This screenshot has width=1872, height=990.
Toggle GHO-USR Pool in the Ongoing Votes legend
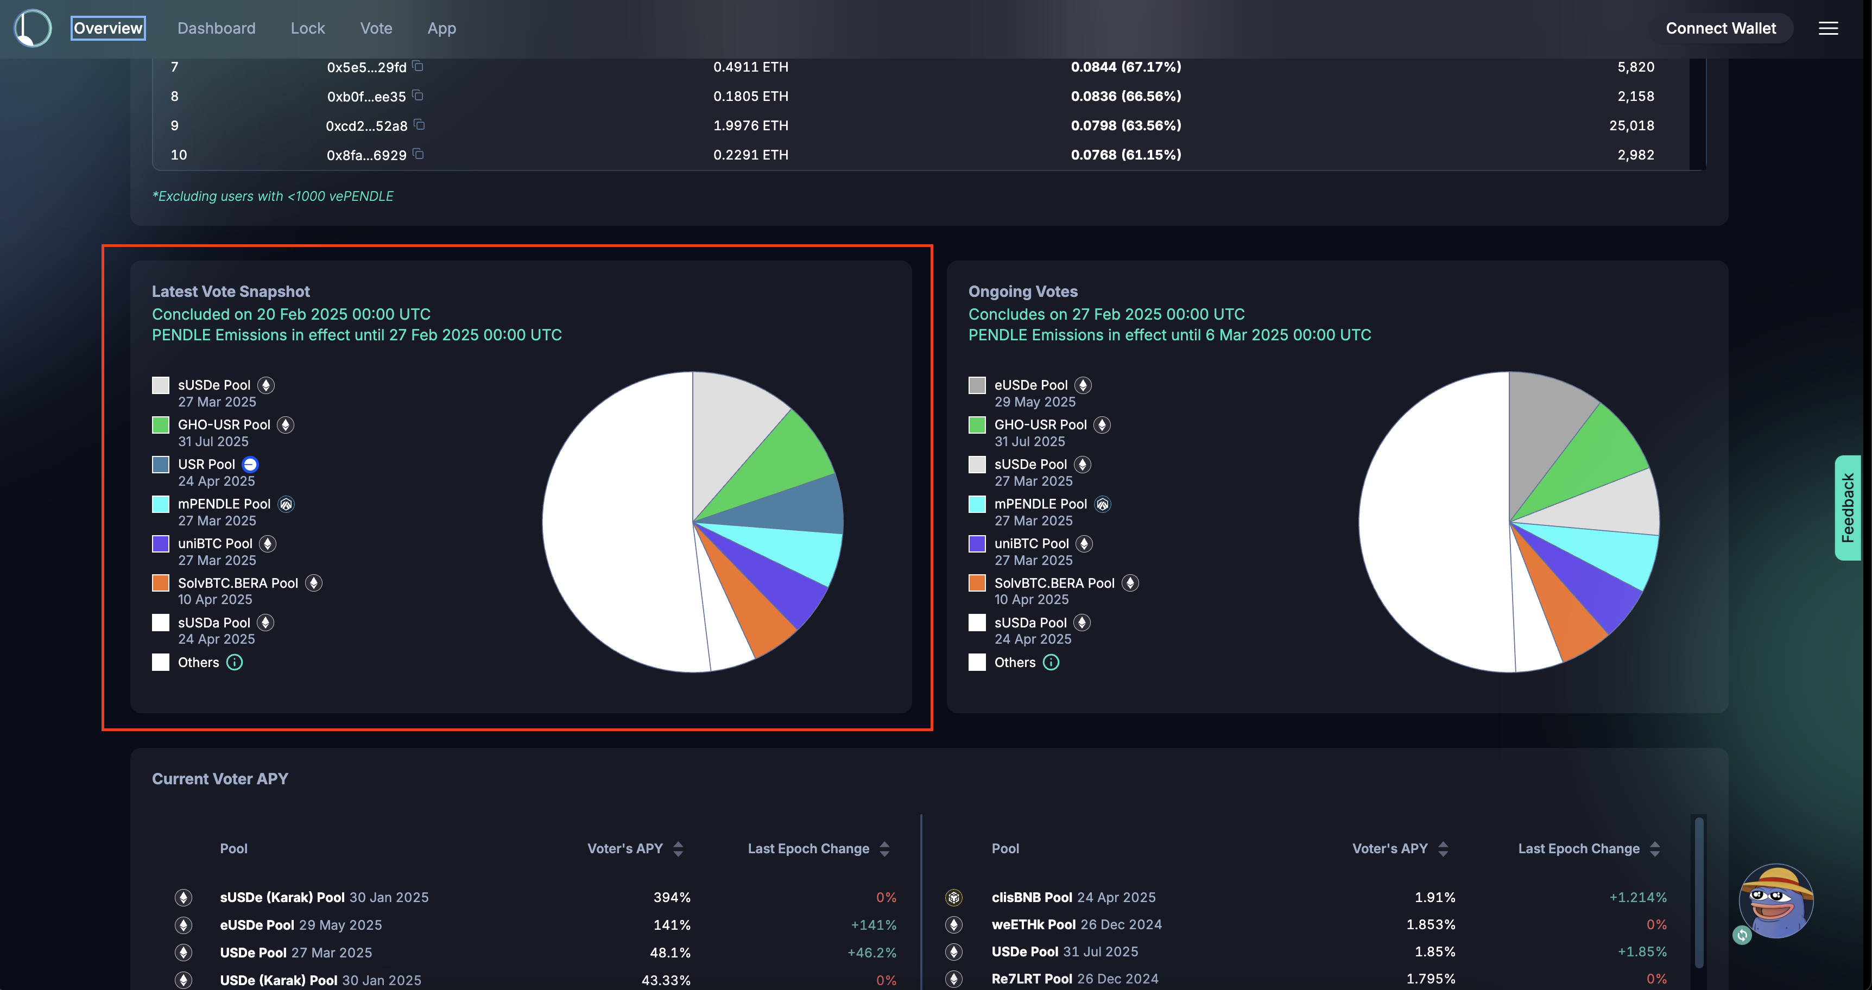pos(1041,425)
